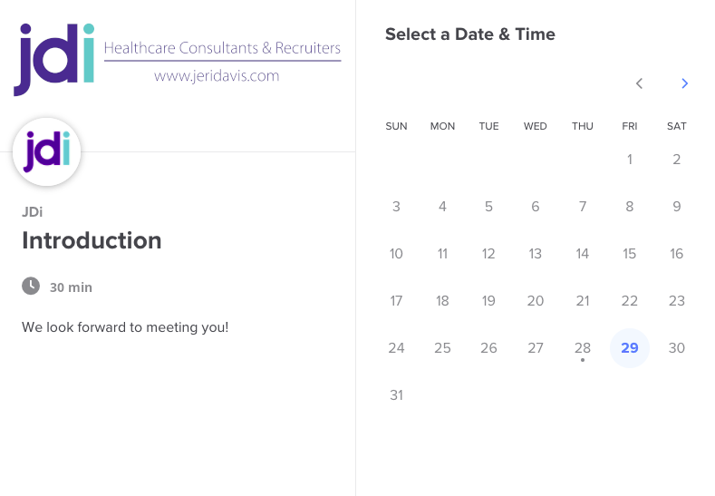Select the 28th on the calendar
The height and width of the screenshot is (496, 715).
click(583, 347)
